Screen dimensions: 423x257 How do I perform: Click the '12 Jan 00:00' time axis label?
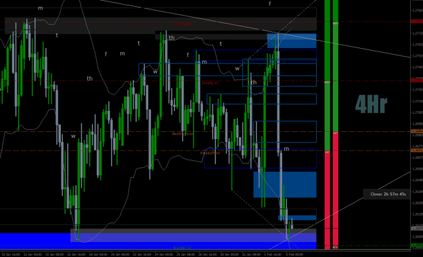tap(32, 254)
